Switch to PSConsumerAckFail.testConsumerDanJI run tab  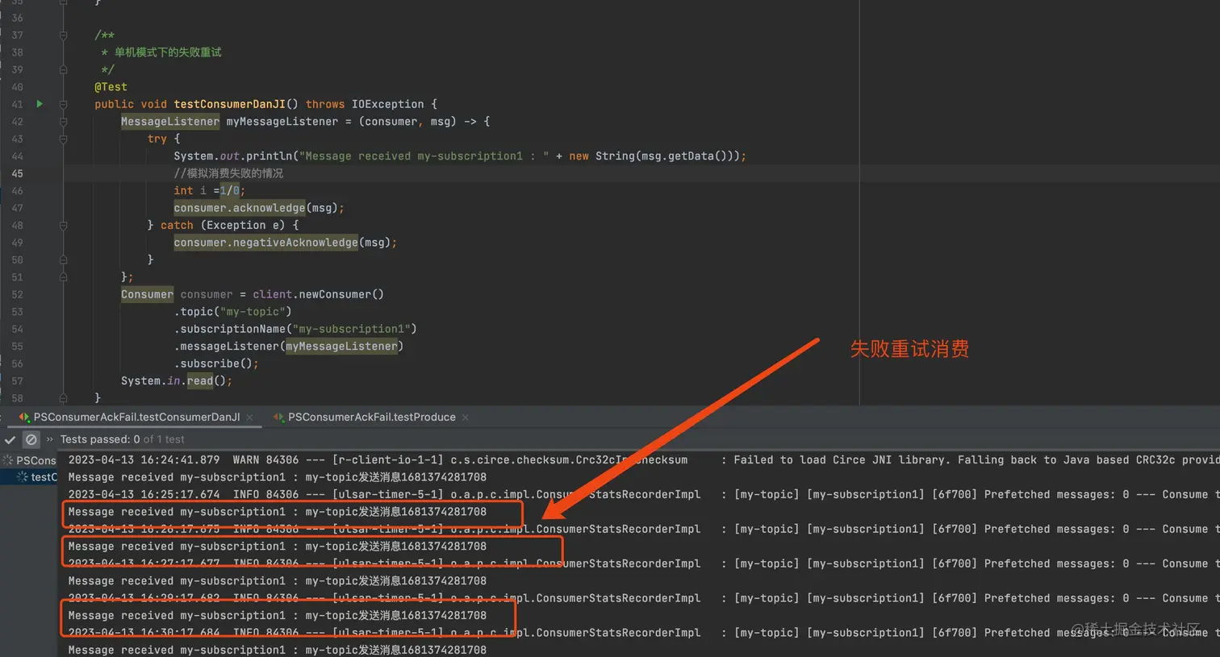pyautogui.click(x=136, y=417)
